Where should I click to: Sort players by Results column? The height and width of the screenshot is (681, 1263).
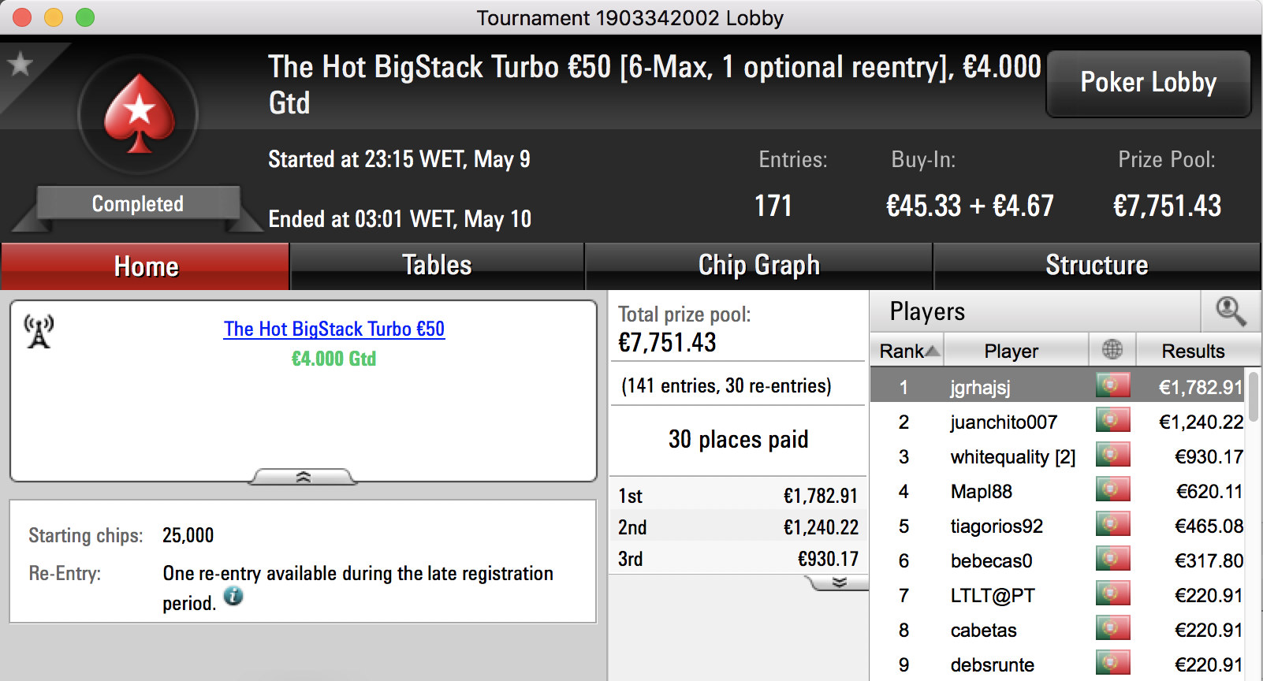(x=1193, y=350)
